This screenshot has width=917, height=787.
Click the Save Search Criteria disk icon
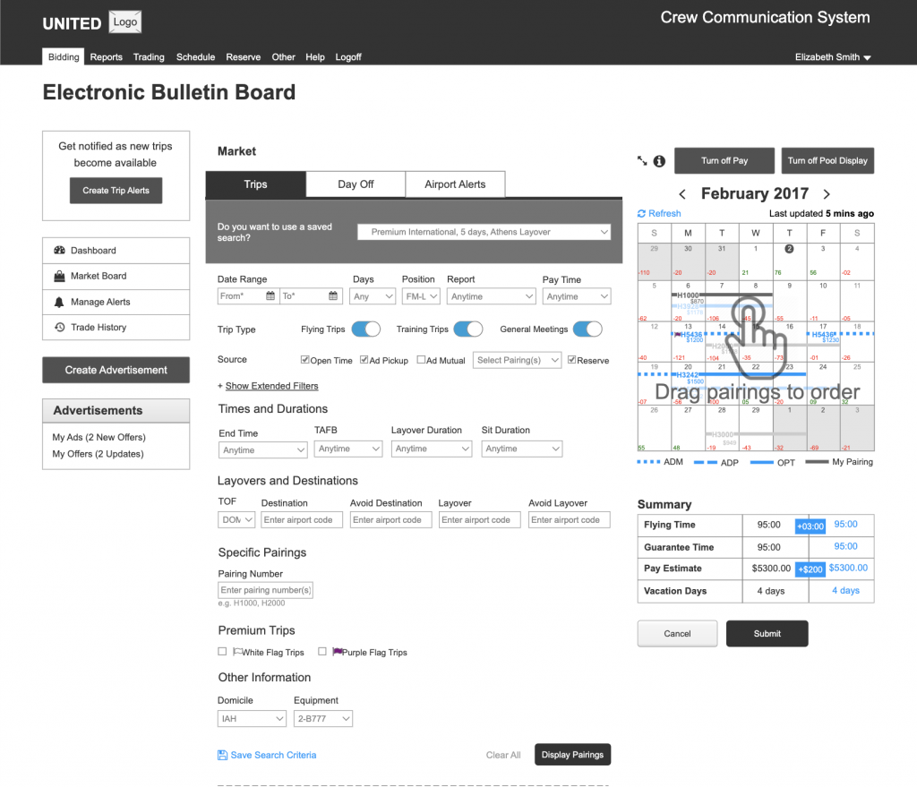click(222, 755)
